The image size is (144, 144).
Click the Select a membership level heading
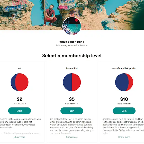point(72,56)
